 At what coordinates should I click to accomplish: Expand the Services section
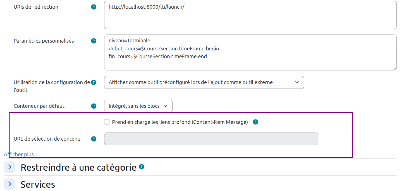(x=9, y=184)
